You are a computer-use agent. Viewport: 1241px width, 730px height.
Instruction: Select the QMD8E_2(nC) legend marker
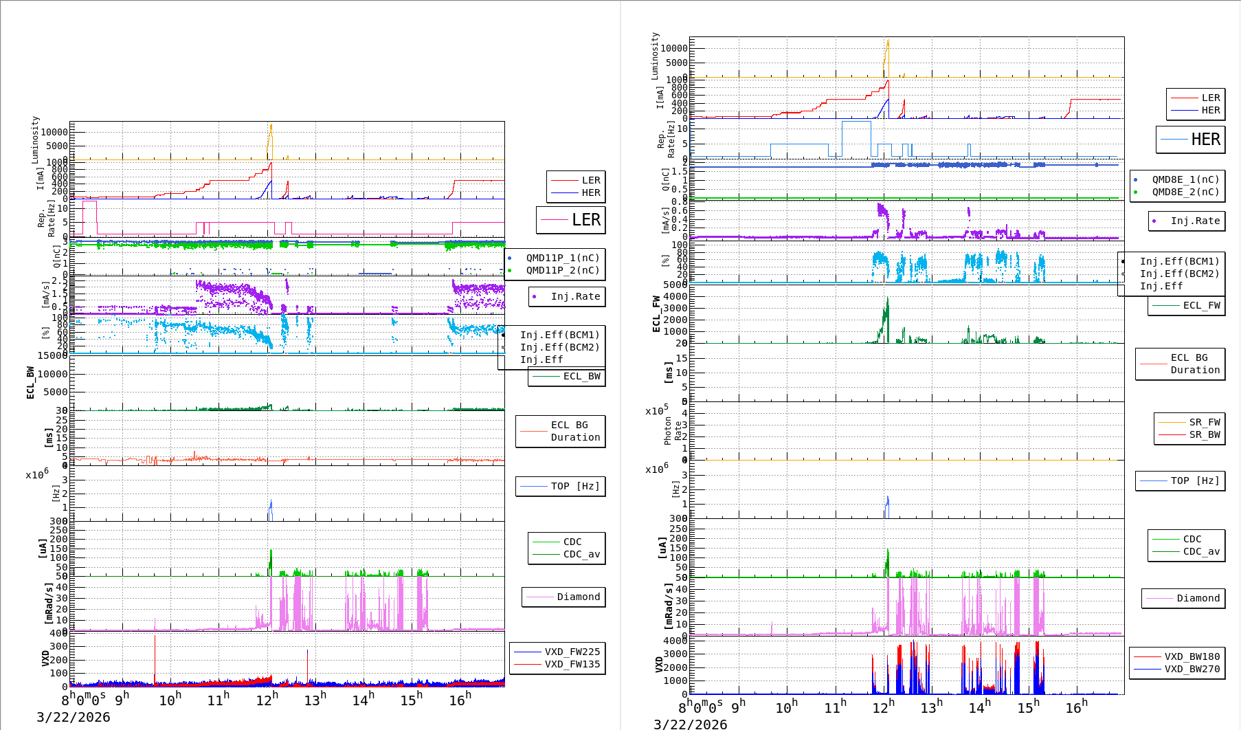1135,192
